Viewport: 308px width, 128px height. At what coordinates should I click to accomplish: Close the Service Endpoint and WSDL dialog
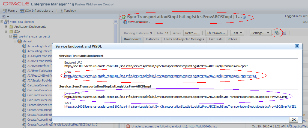[x=297, y=46]
